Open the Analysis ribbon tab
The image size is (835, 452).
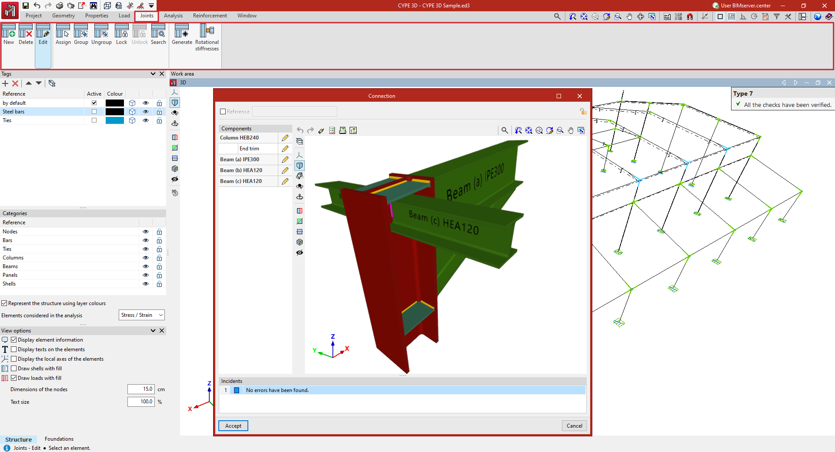pyautogui.click(x=173, y=16)
